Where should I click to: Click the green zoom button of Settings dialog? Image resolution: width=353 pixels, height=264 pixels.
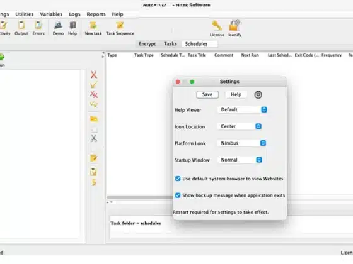click(x=192, y=82)
